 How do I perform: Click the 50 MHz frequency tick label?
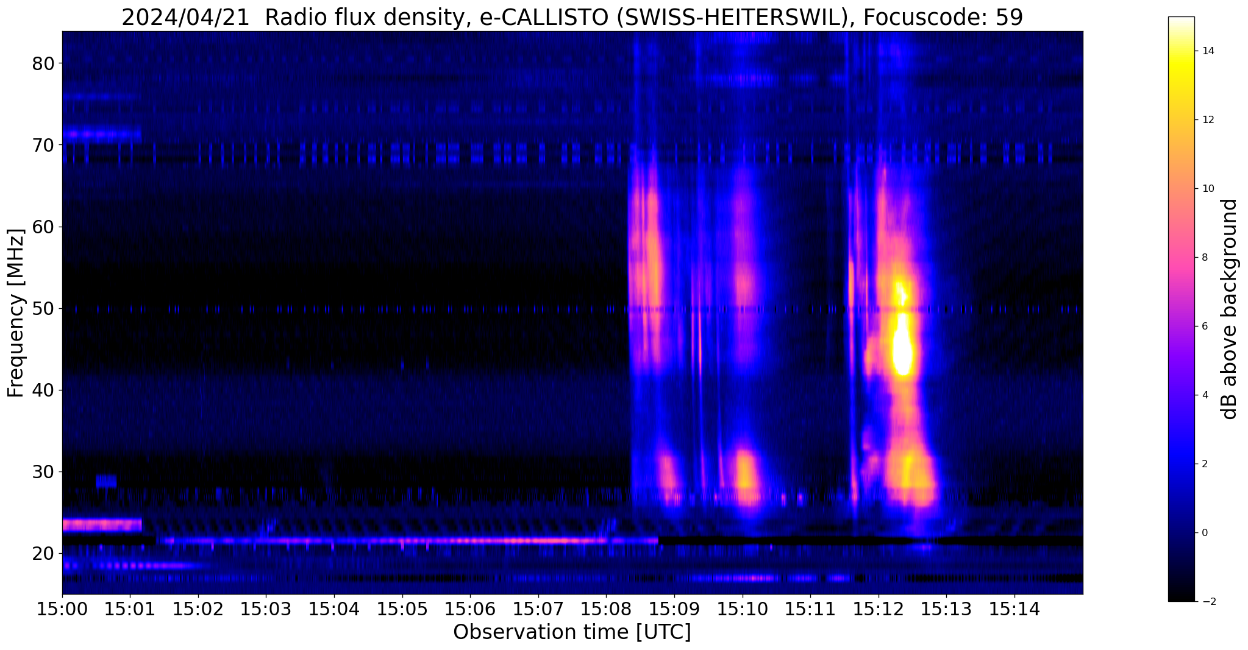pos(42,308)
